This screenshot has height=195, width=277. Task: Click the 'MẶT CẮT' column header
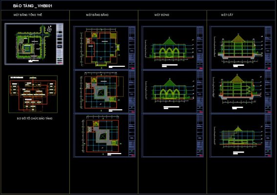[227, 15]
